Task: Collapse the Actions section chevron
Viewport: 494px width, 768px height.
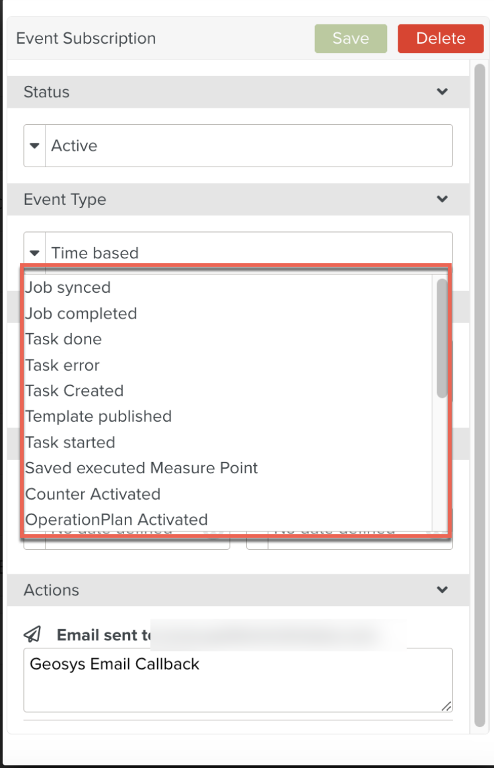Action: pyautogui.click(x=442, y=590)
